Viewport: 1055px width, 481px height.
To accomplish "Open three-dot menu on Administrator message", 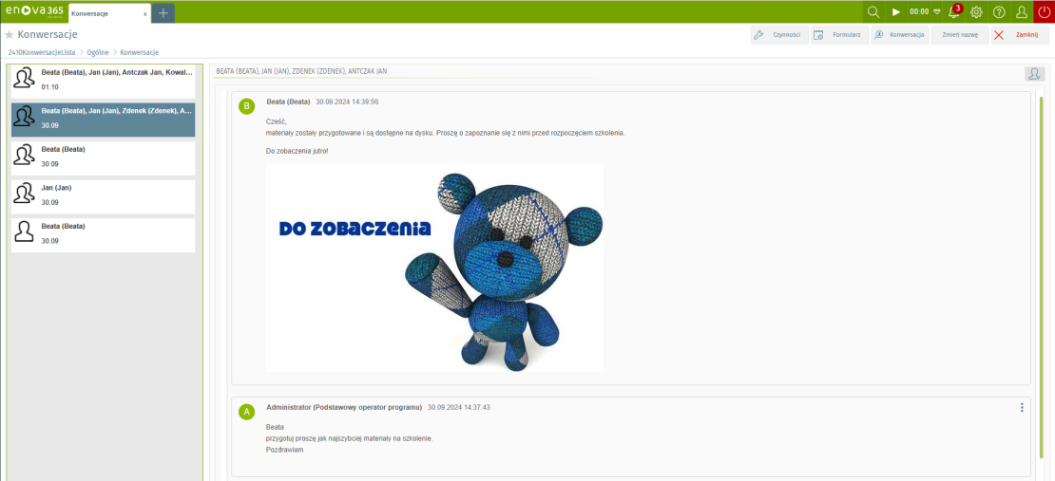I will (1022, 408).
